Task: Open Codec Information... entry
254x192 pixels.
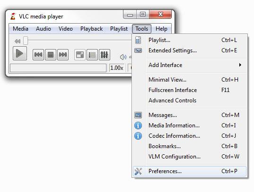Action: tap(190, 136)
